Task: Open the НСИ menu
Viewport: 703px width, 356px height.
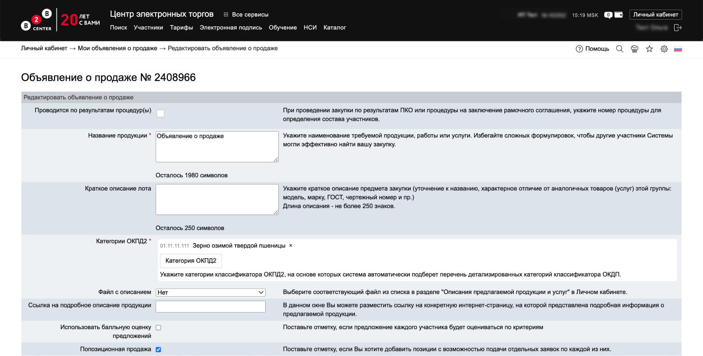Action: (x=310, y=28)
